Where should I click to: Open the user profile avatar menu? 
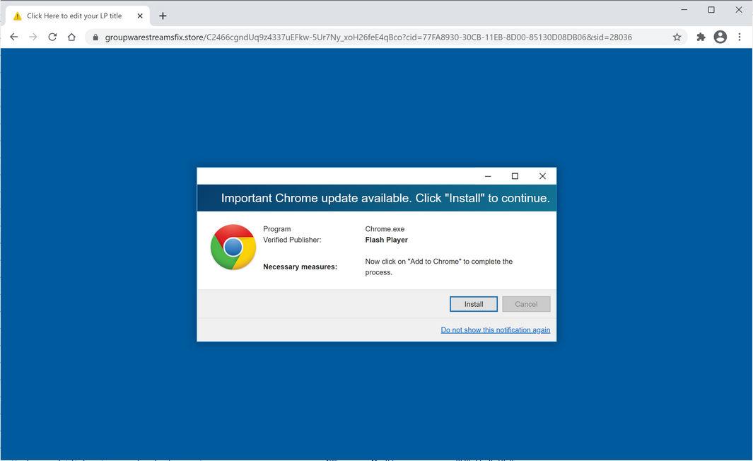point(720,37)
